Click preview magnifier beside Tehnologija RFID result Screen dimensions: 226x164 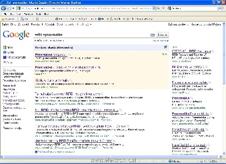[102, 94]
